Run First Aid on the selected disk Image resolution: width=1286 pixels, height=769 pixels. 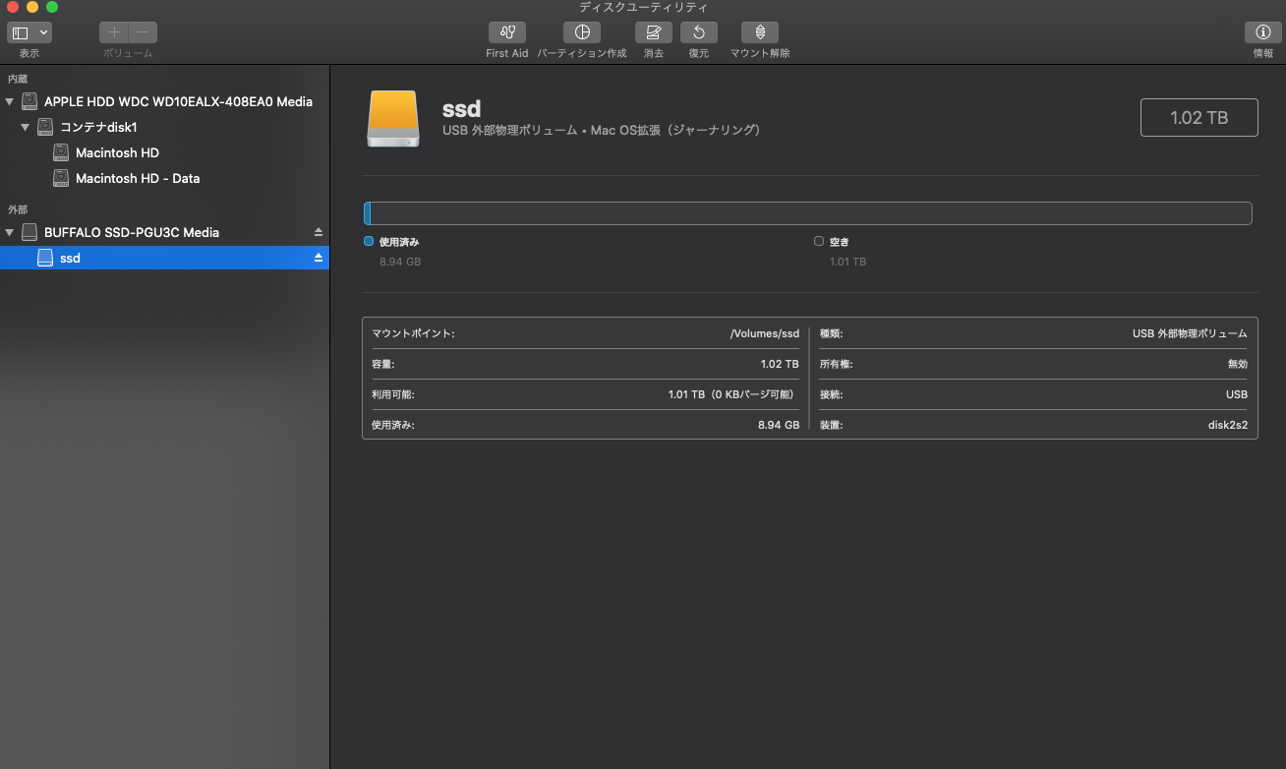tap(506, 32)
